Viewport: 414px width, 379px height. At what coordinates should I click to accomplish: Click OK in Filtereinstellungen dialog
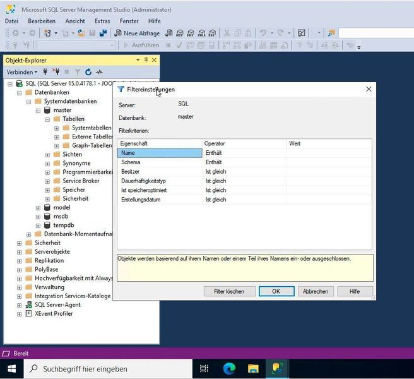[276, 291]
